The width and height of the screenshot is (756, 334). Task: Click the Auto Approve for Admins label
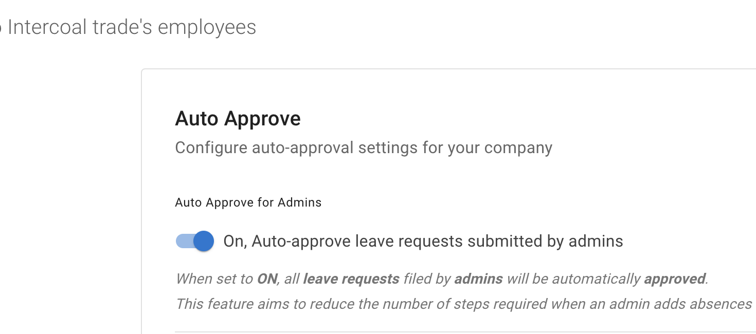point(248,202)
